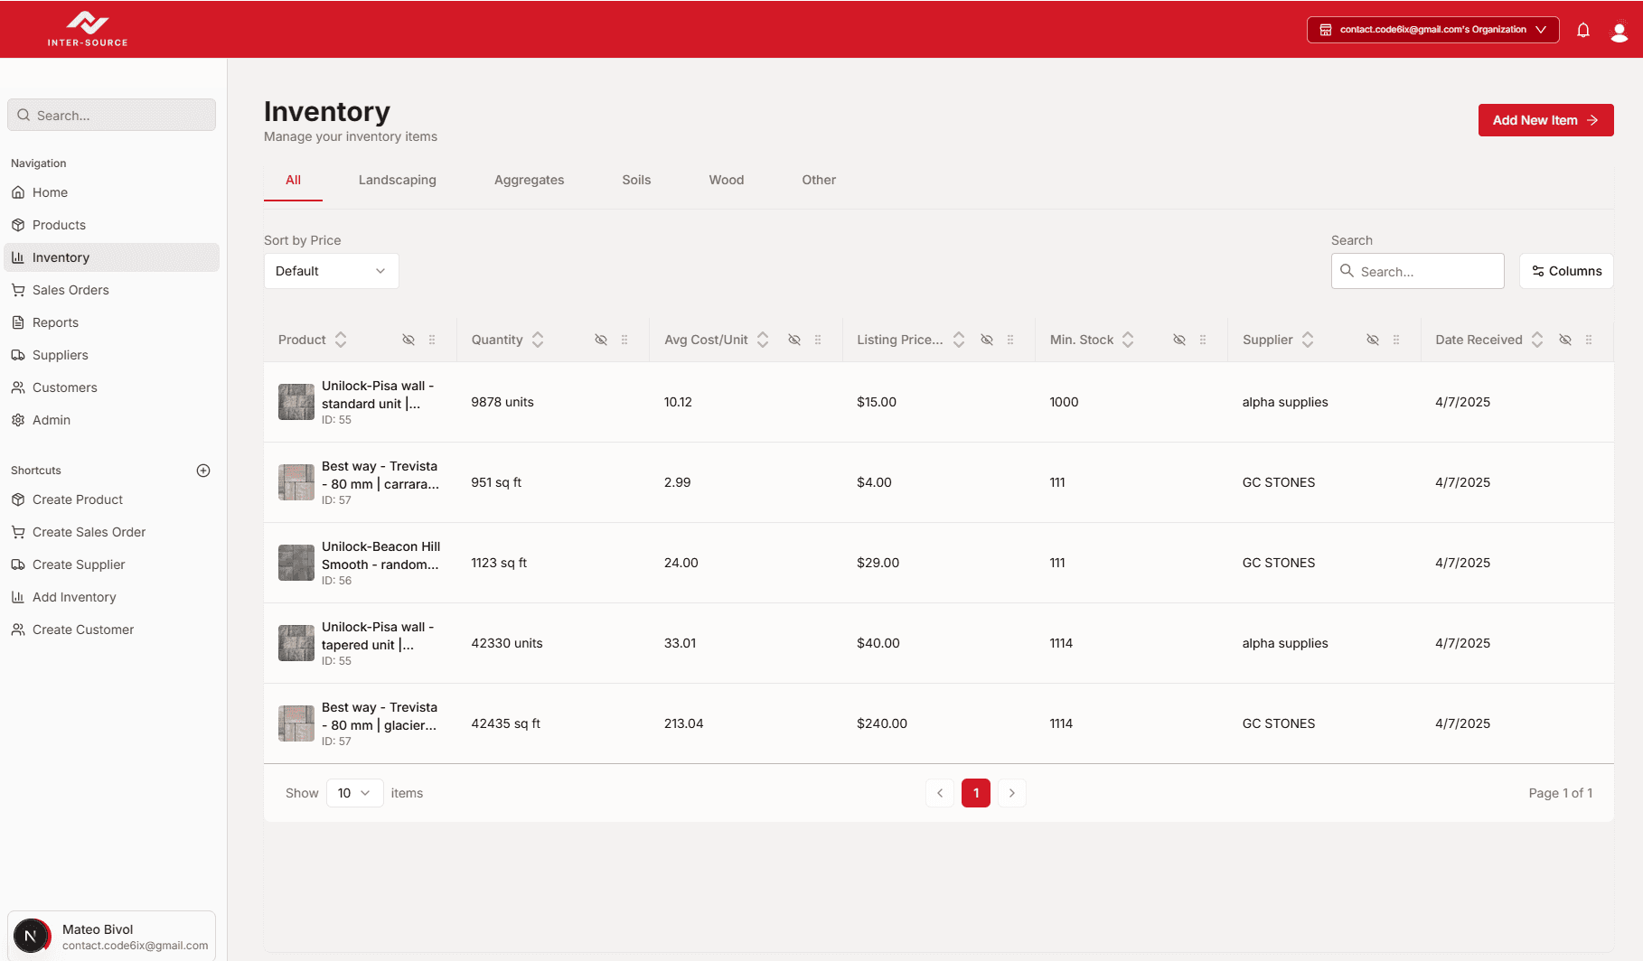Hide the Supplier column visibility toggle
This screenshot has height=961, width=1643.
click(1372, 340)
